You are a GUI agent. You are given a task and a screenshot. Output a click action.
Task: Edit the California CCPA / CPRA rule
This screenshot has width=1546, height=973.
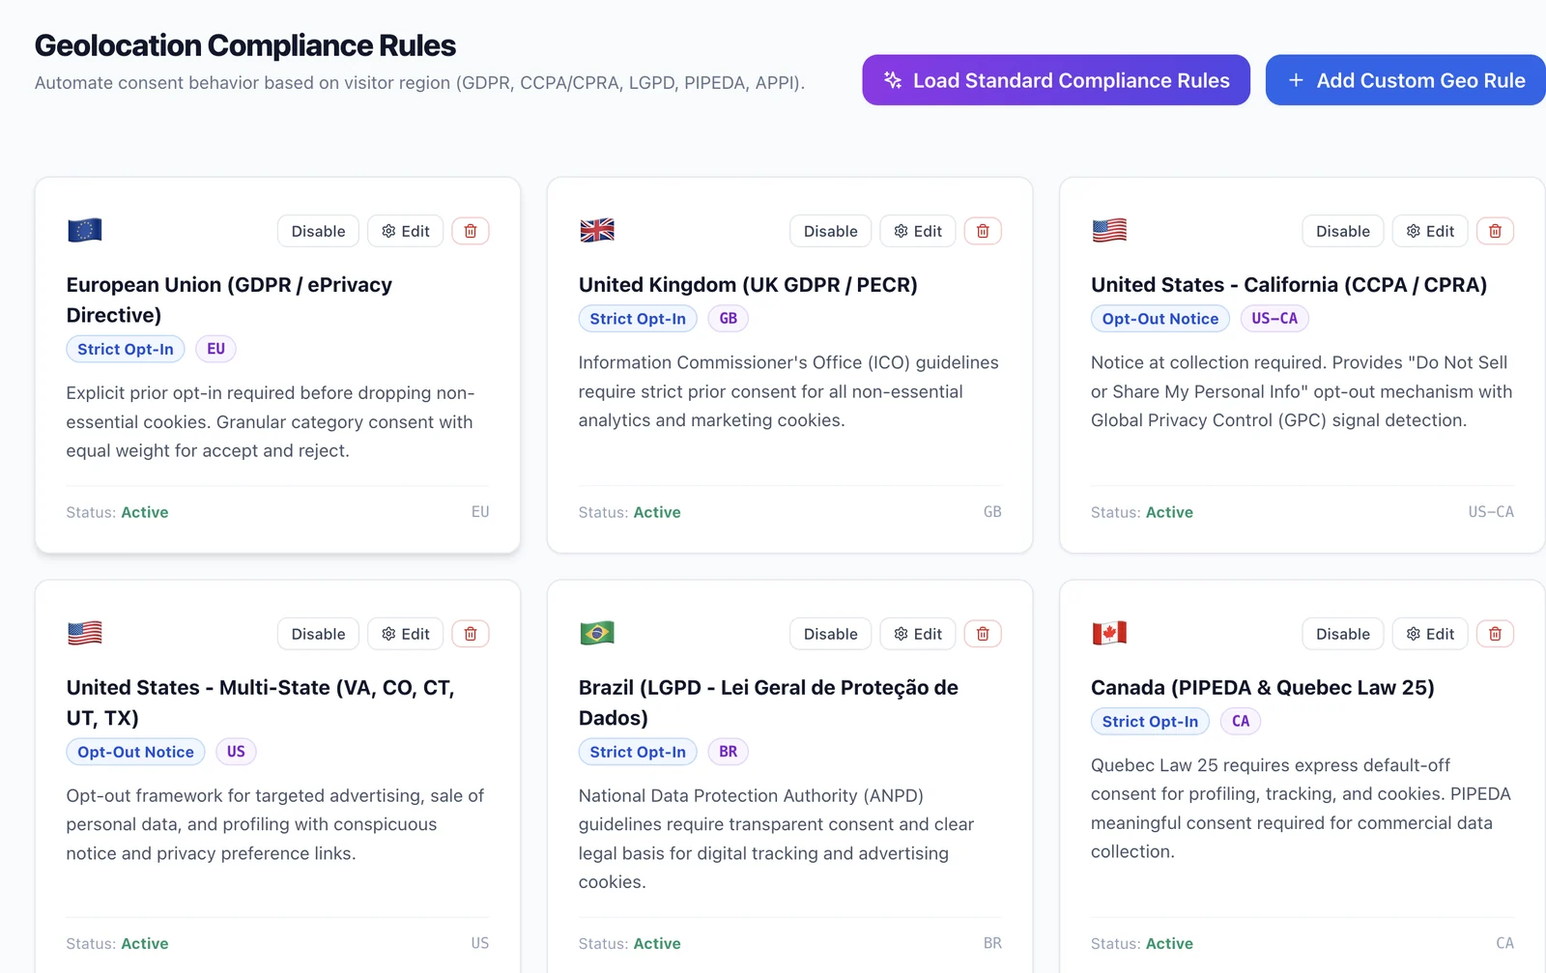coord(1430,231)
